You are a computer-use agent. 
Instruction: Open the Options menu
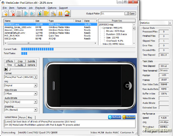(x=52, y=8)
